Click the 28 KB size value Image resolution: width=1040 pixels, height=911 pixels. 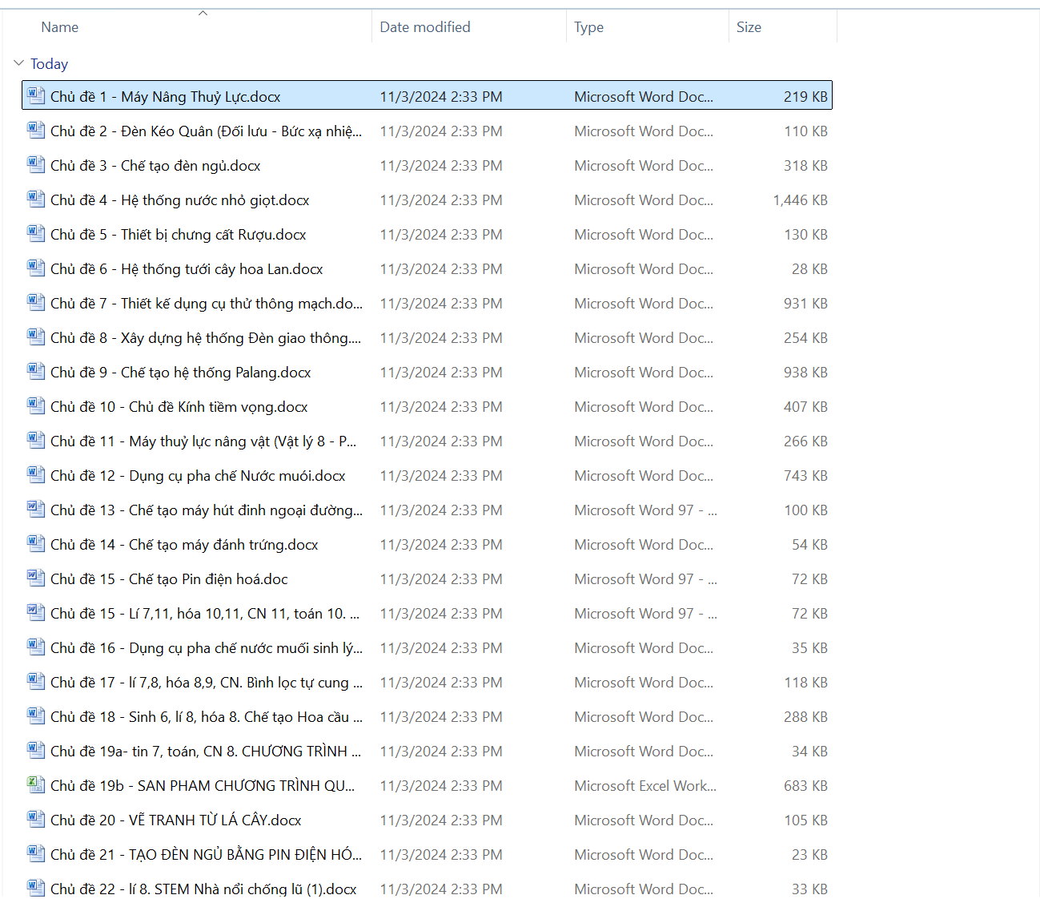809,269
